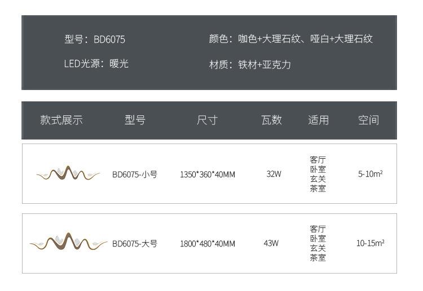The height and width of the screenshot is (291, 423).
Task: Select the 尺寸 column header
Action: point(207,120)
